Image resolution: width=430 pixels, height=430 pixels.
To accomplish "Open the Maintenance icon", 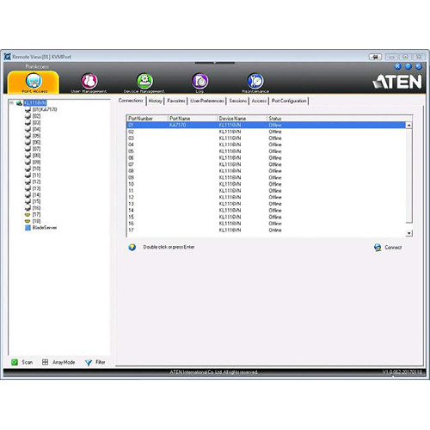I will [x=255, y=81].
